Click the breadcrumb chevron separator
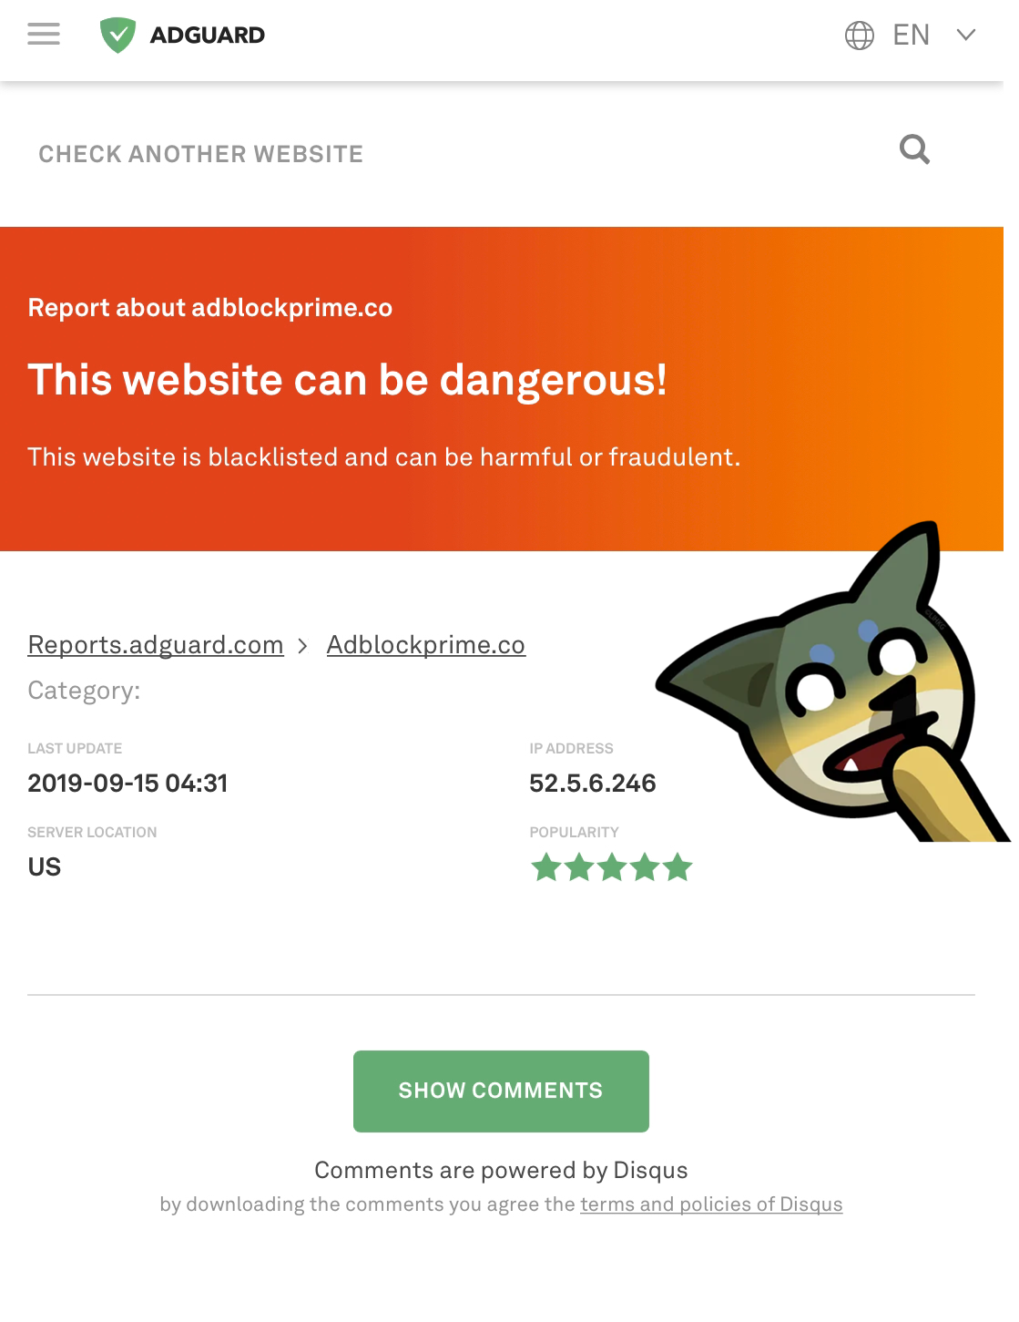1019x1322 pixels. tap(303, 646)
